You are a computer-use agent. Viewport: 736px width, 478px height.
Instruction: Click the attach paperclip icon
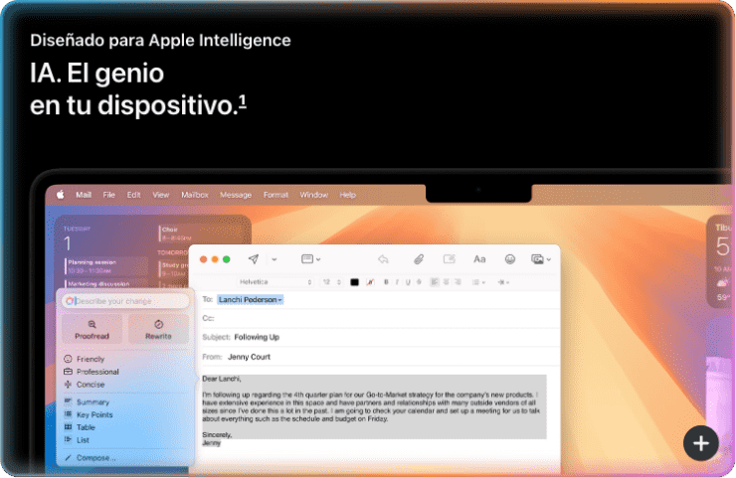coord(419,259)
